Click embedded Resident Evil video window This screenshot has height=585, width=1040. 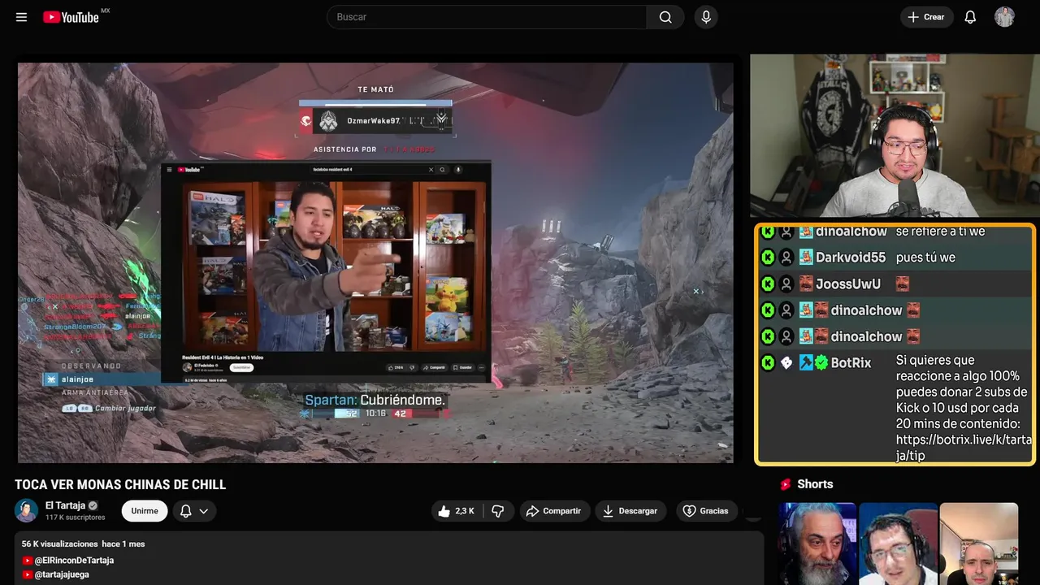click(326, 272)
